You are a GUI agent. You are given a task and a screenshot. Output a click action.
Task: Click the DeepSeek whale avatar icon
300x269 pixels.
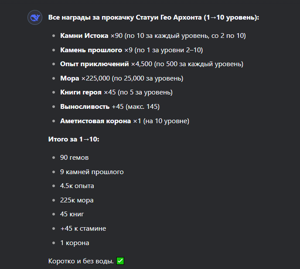[x=35, y=17]
